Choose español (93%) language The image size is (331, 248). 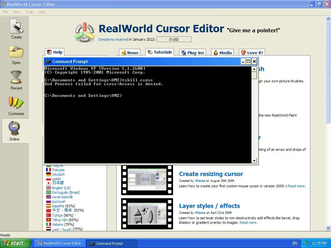point(64,206)
